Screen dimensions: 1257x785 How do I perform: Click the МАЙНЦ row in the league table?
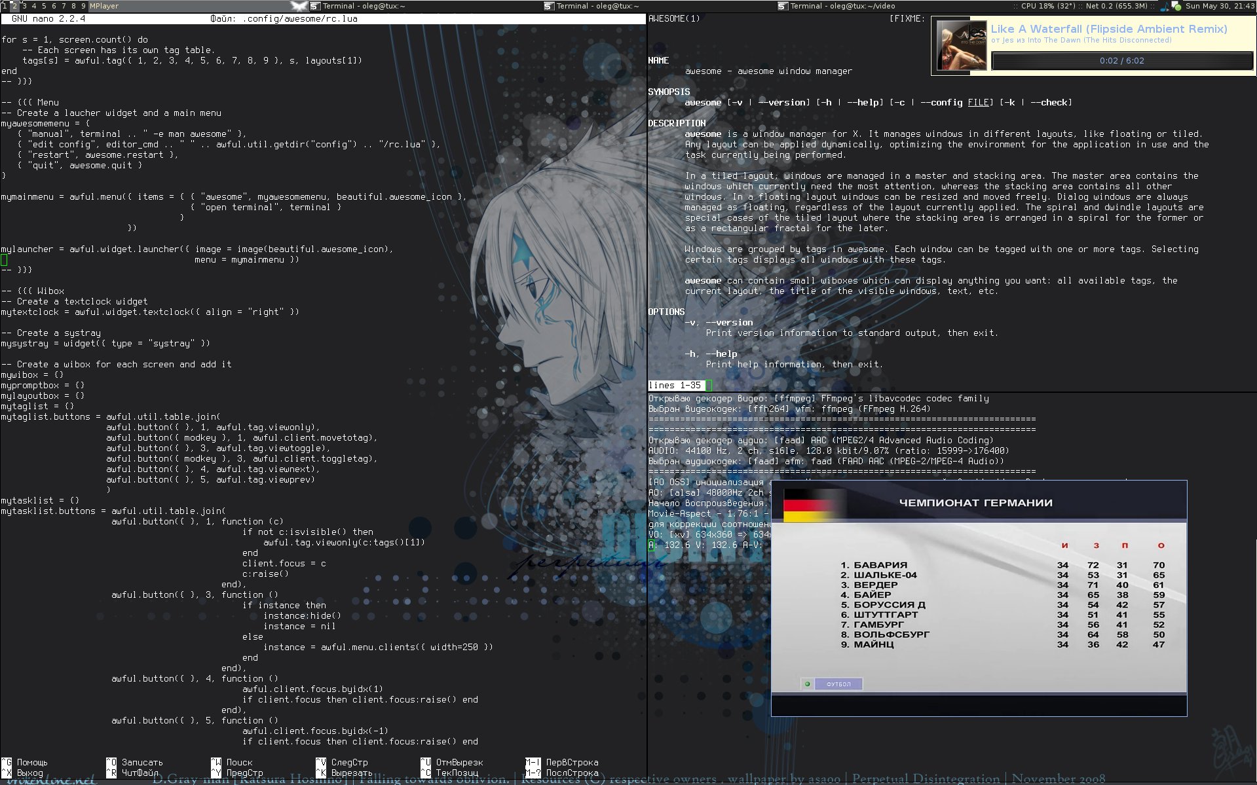[1002, 644]
